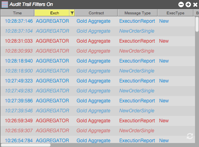199x147 pixels.
Task: Select AGGREGATOR in the 10:26:59:349 row
Action: [52, 121]
